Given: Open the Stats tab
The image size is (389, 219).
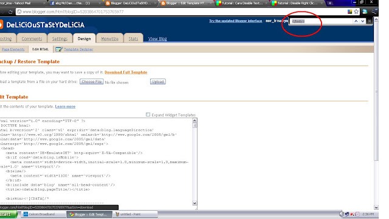Looking at the screenshot, I should [133, 39].
